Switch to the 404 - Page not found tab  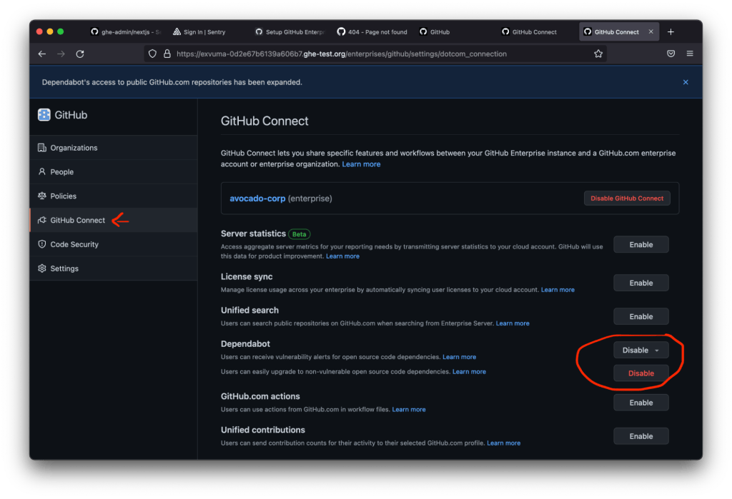pyautogui.click(x=372, y=32)
